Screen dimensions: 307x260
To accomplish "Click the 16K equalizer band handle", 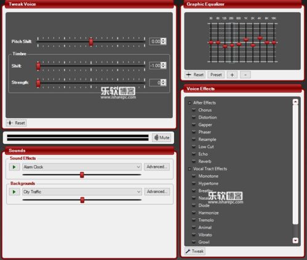I will [274, 42].
